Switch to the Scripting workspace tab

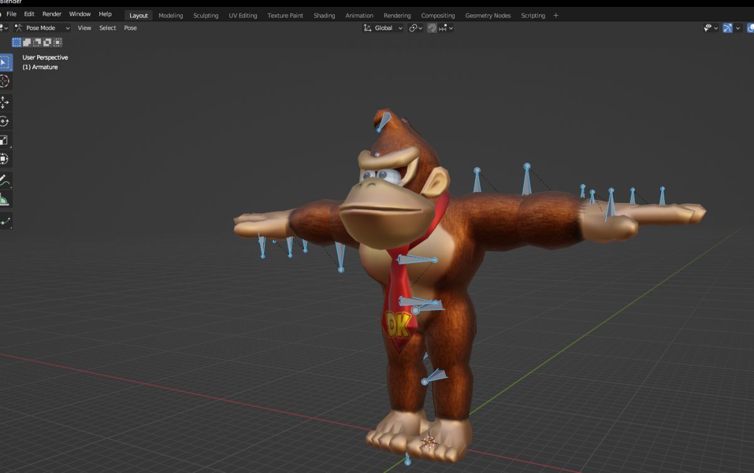coord(533,16)
